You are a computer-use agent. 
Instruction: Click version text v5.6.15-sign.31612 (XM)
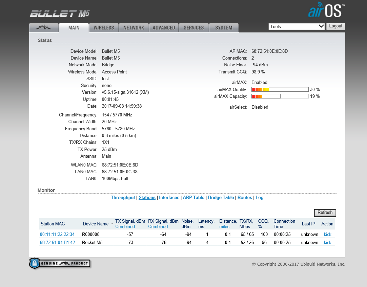click(x=125, y=92)
